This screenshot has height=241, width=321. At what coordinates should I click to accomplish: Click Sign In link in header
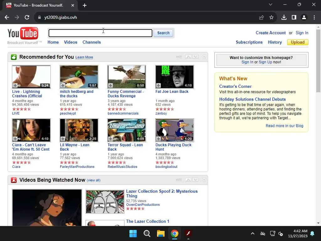coord(302,33)
